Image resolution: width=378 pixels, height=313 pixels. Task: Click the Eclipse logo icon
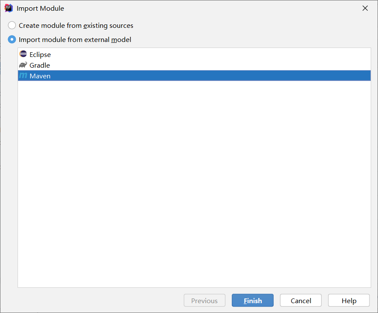(24, 54)
